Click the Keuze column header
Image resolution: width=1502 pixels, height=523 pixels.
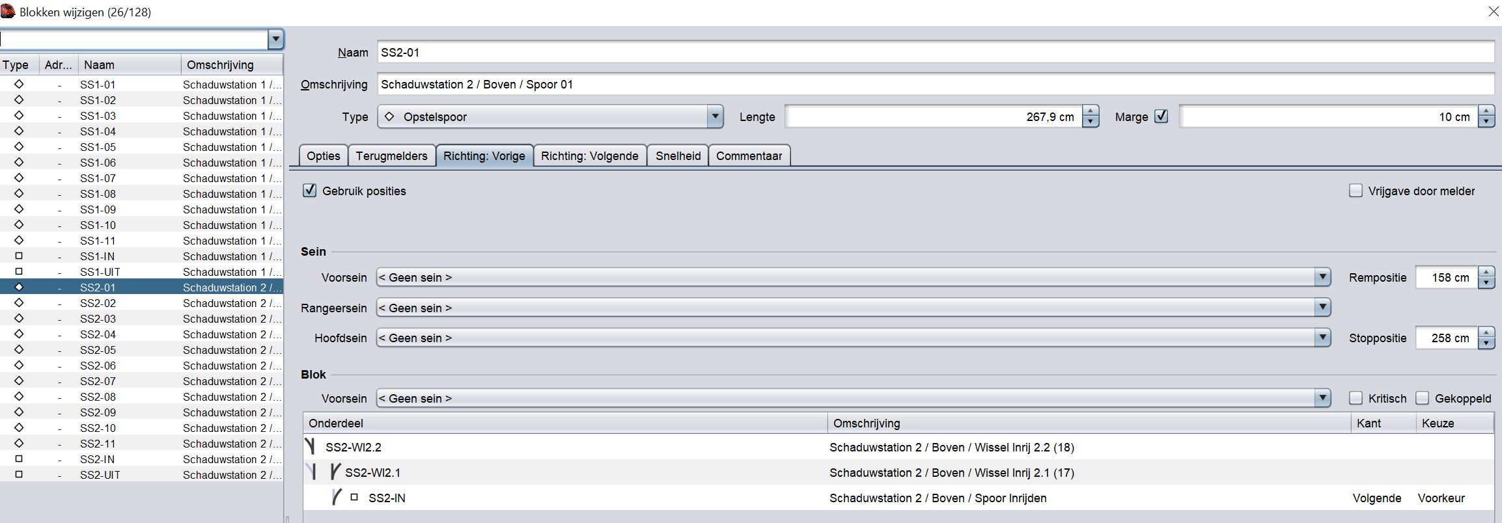(1454, 423)
